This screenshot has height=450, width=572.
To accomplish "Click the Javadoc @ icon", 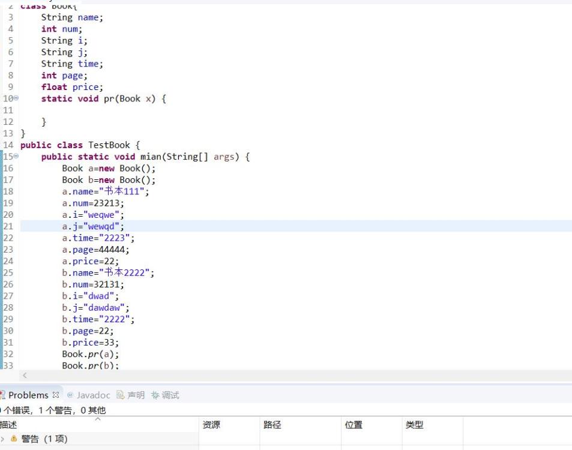I will click(70, 395).
